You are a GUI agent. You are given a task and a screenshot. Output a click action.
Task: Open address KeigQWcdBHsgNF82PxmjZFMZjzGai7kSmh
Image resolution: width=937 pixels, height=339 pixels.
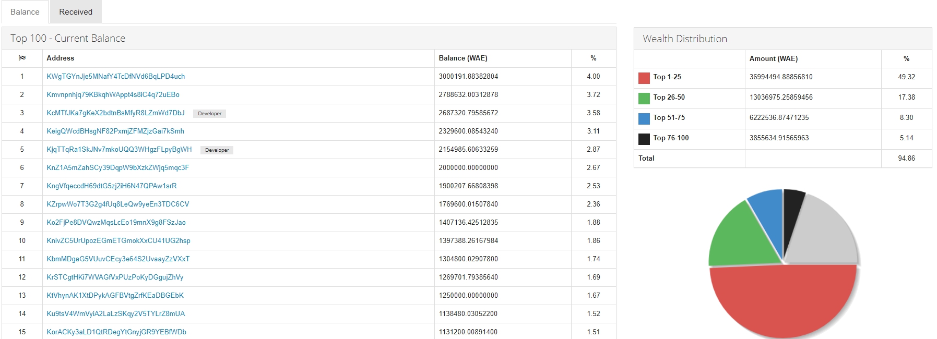point(115,131)
